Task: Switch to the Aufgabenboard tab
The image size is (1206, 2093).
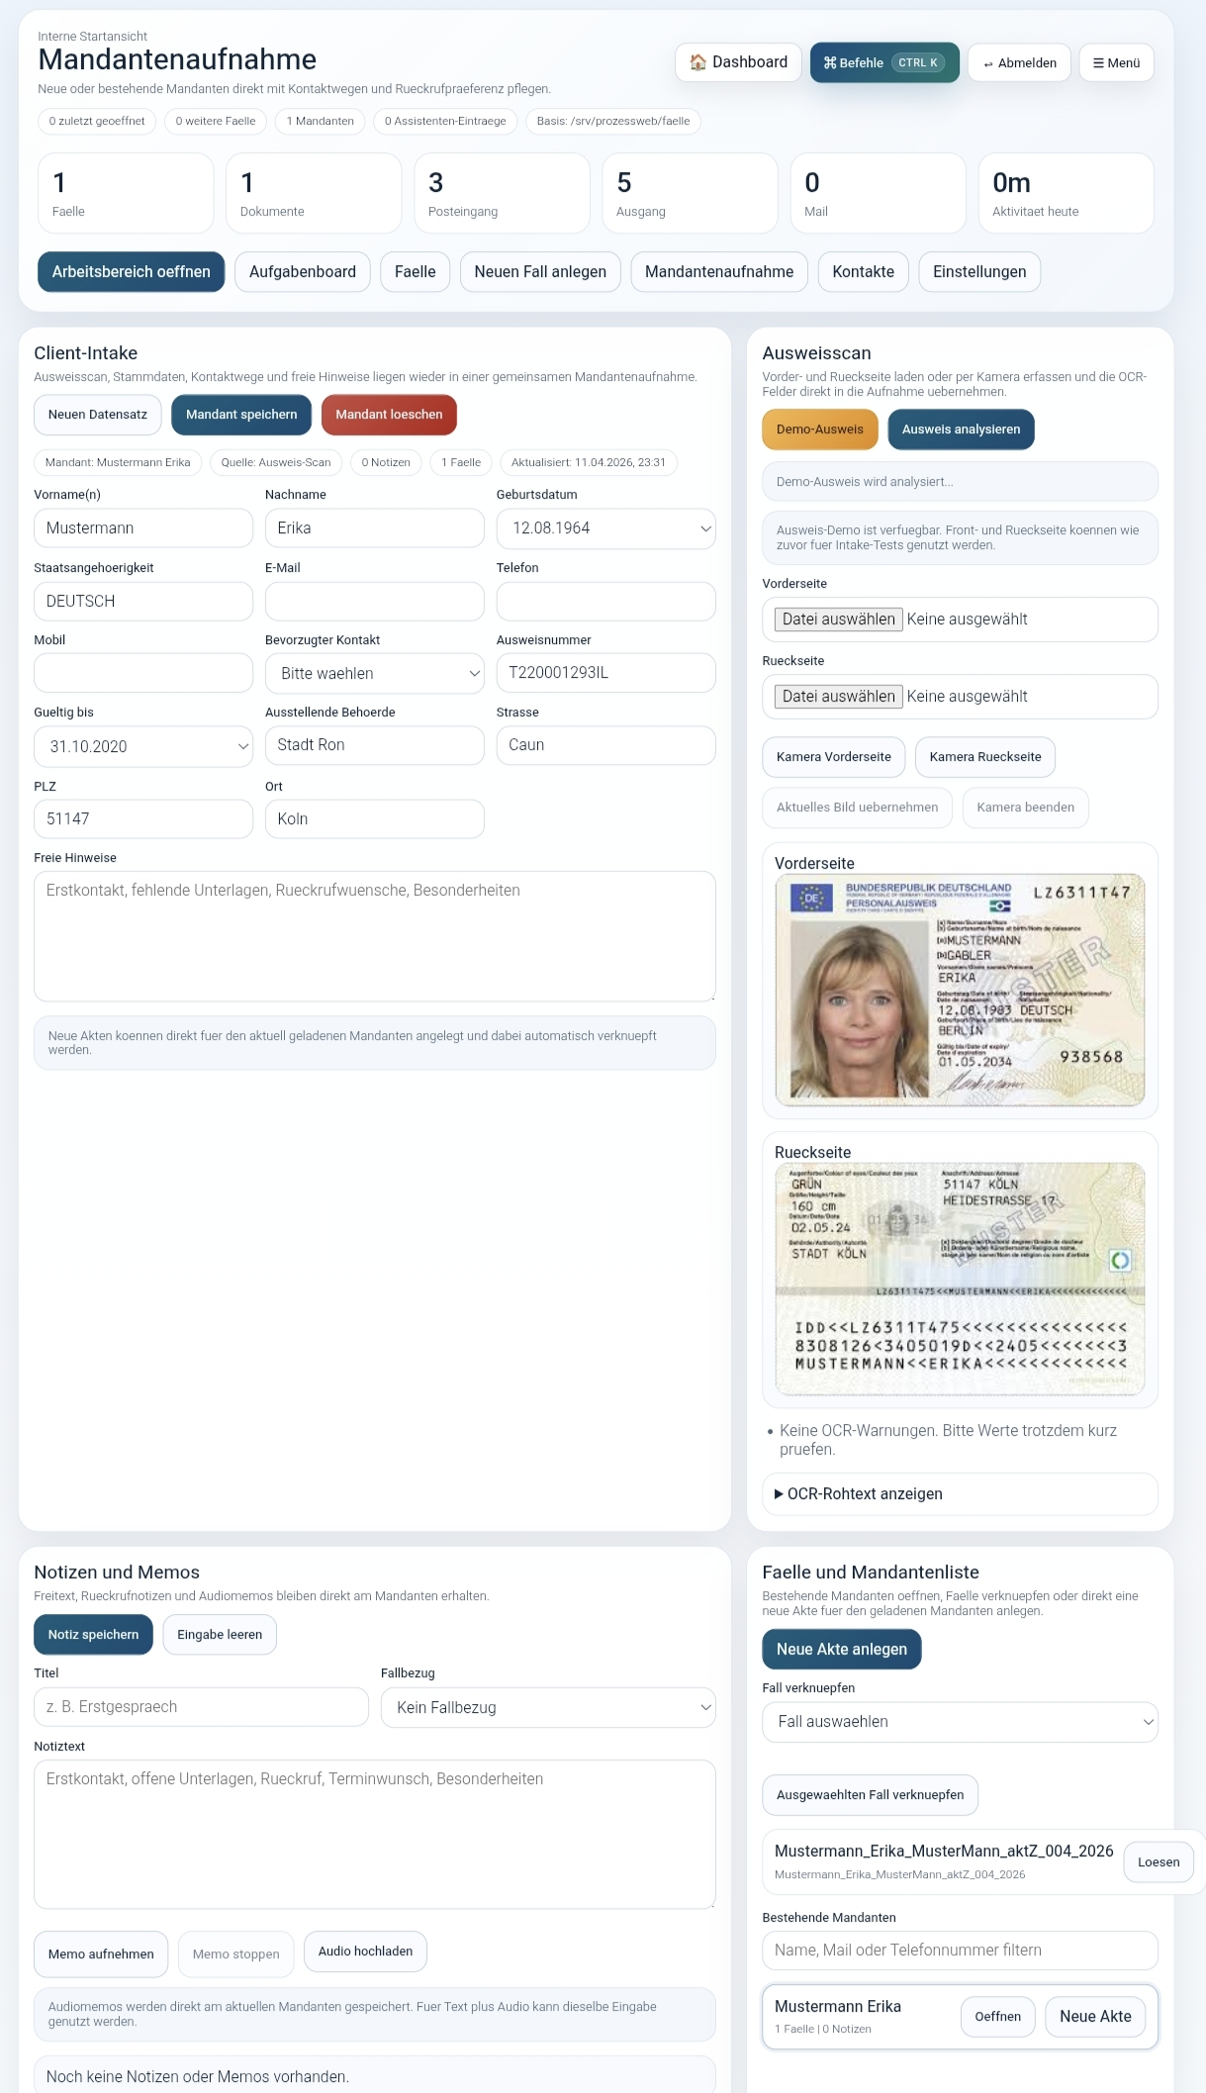Action: 302,272
